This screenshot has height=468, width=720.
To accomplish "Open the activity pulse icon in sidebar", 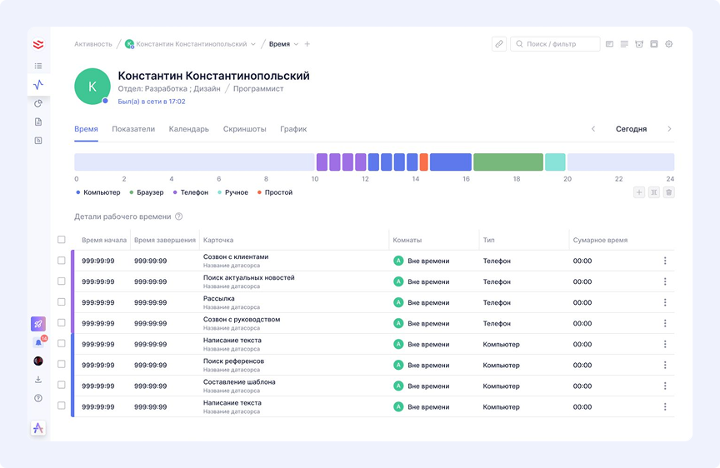I will 38,85.
